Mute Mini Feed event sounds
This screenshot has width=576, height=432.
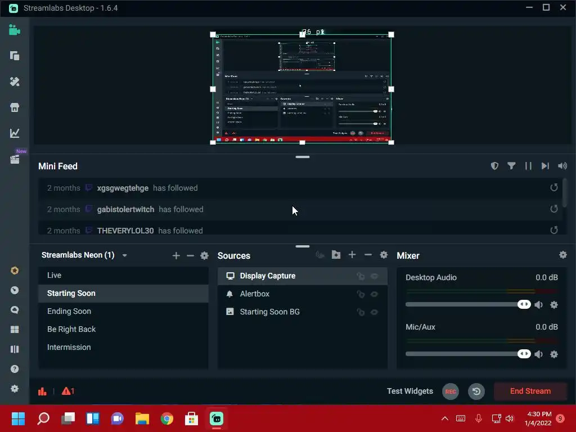pos(562,166)
